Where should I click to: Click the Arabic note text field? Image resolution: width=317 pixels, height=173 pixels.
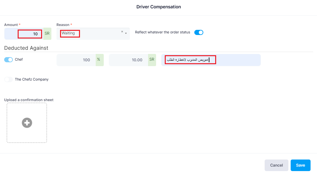211,60
